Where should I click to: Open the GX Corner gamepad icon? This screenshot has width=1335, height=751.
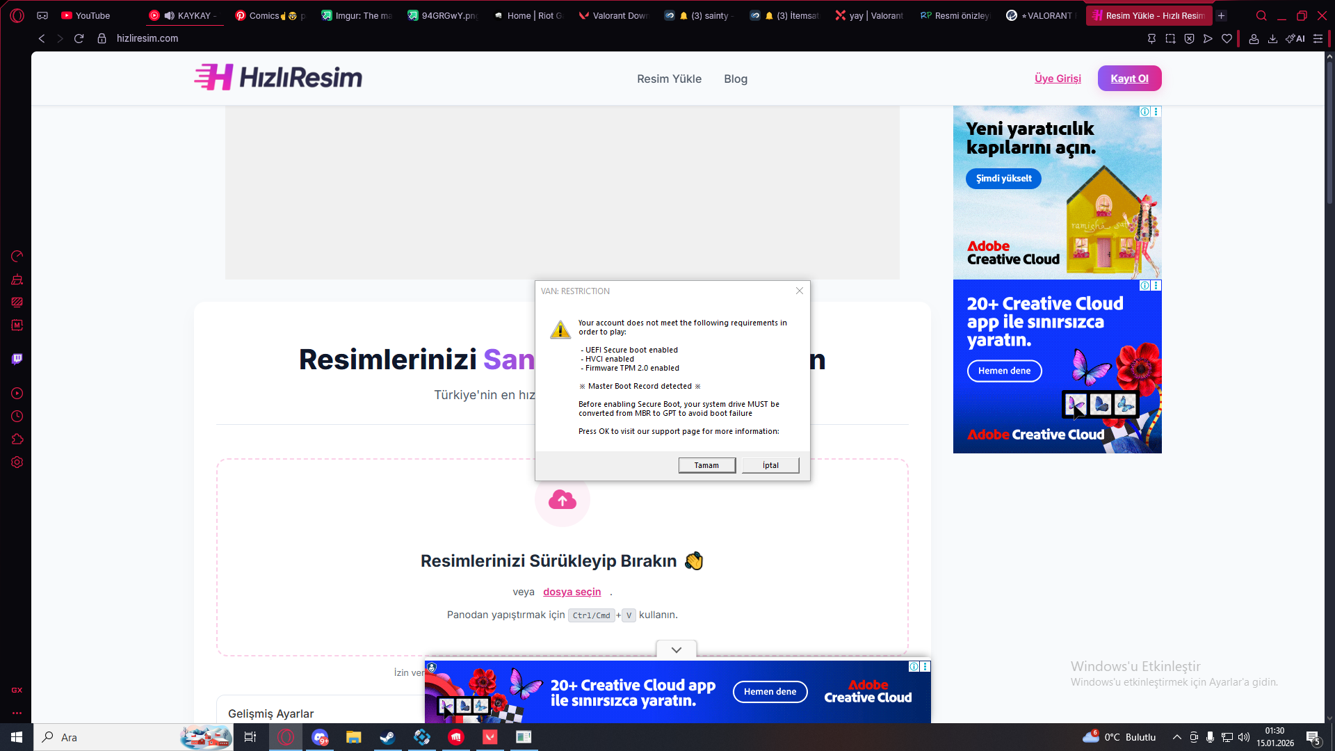42,15
